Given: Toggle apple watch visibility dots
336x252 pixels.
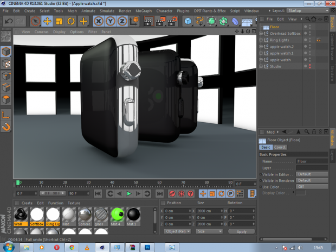Looking at the screenshot, I should pyautogui.click(x=310, y=60).
